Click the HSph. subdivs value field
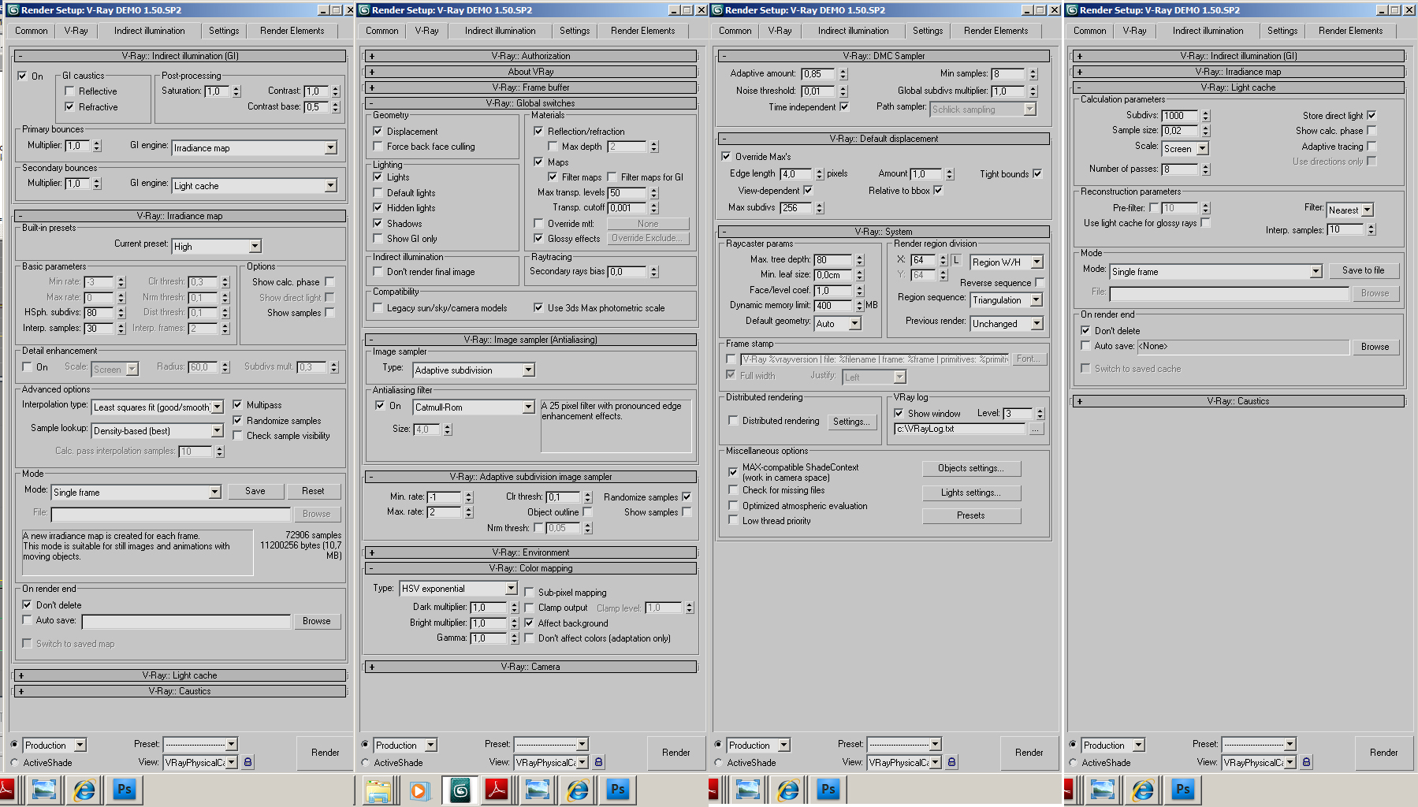The width and height of the screenshot is (1418, 807). point(99,313)
